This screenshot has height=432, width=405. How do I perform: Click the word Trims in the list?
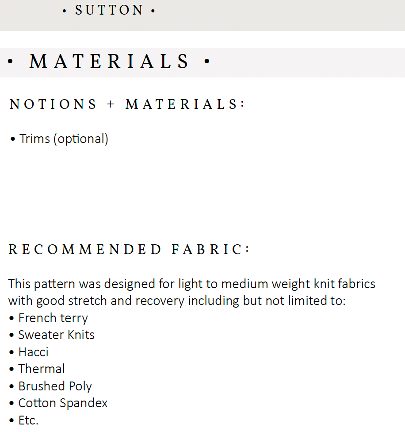point(34,139)
